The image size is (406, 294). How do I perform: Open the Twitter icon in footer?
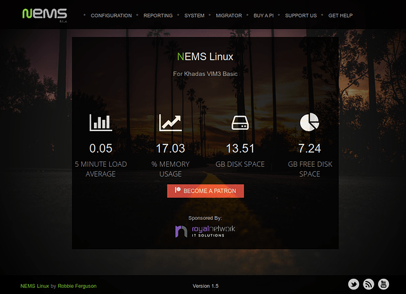point(353,284)
